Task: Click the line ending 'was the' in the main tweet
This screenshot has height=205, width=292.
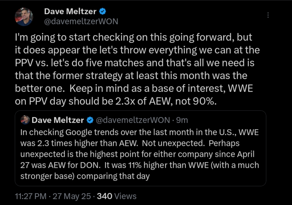Action: coord(131,75)
